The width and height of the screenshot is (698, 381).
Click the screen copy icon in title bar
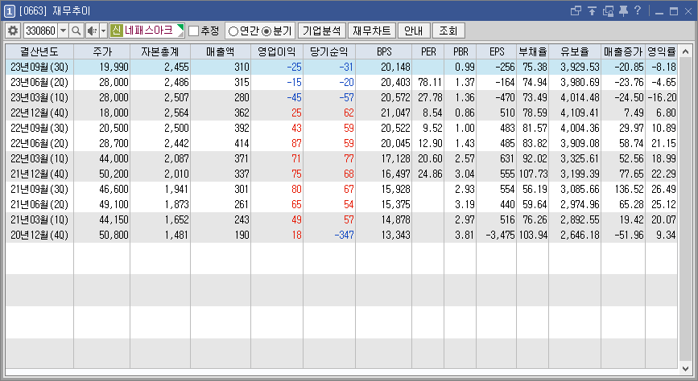[608, 10]
